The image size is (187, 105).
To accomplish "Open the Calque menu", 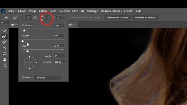I will coord(43,11).
